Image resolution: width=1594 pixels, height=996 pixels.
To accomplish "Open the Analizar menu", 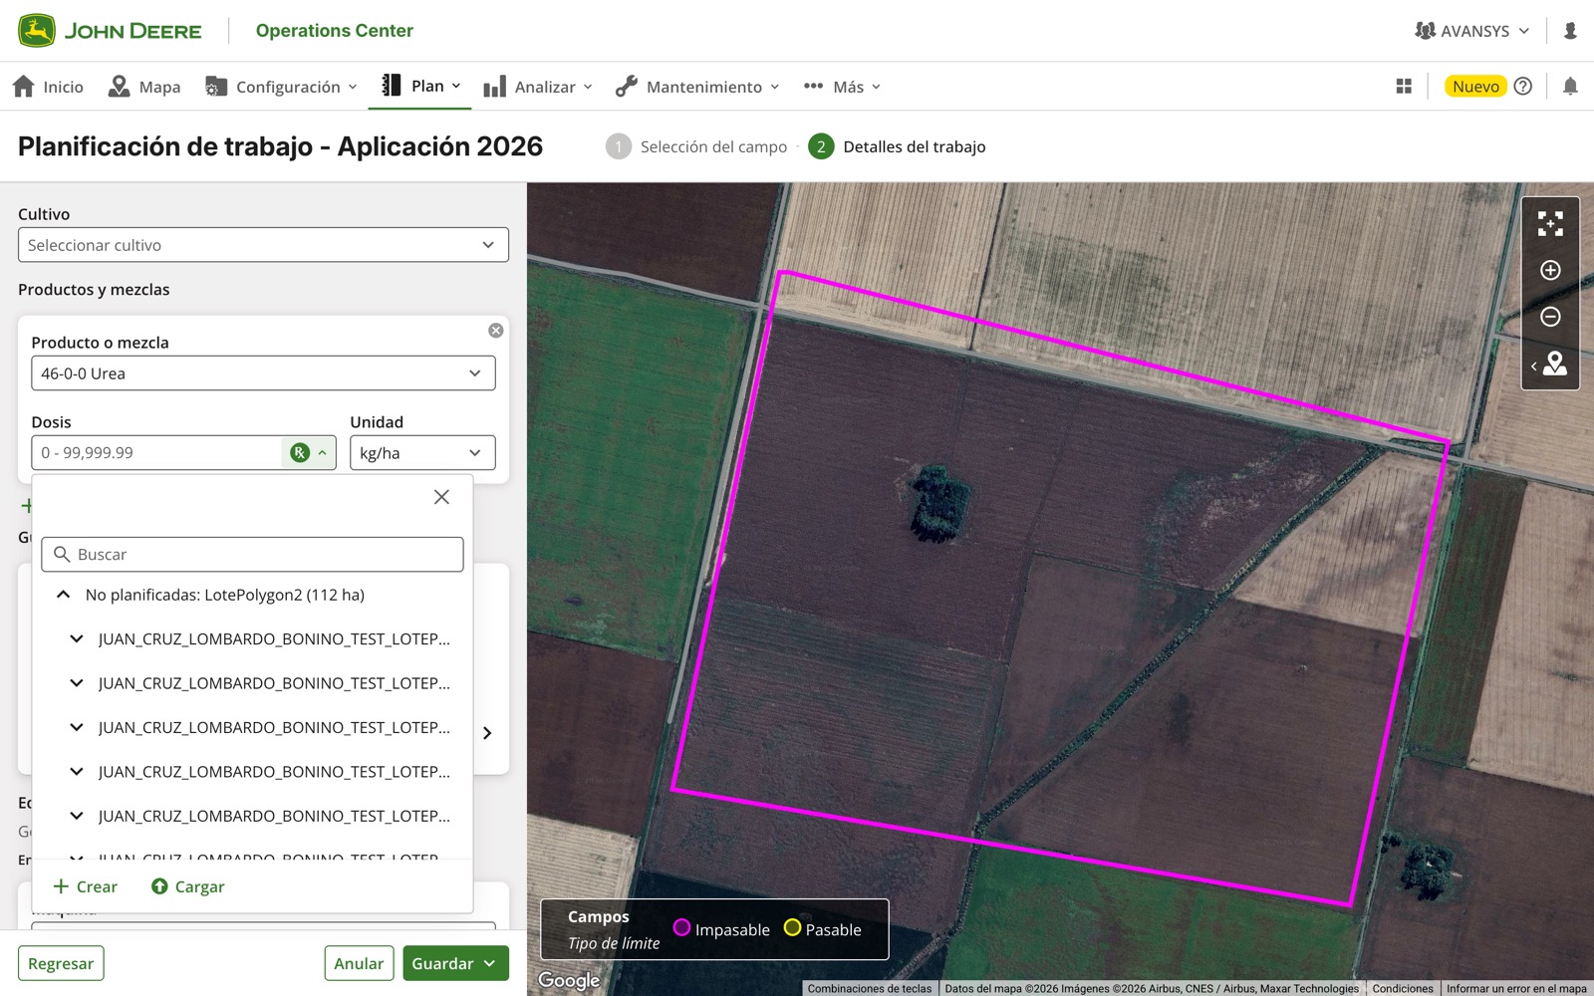I will tap(538, 87).
